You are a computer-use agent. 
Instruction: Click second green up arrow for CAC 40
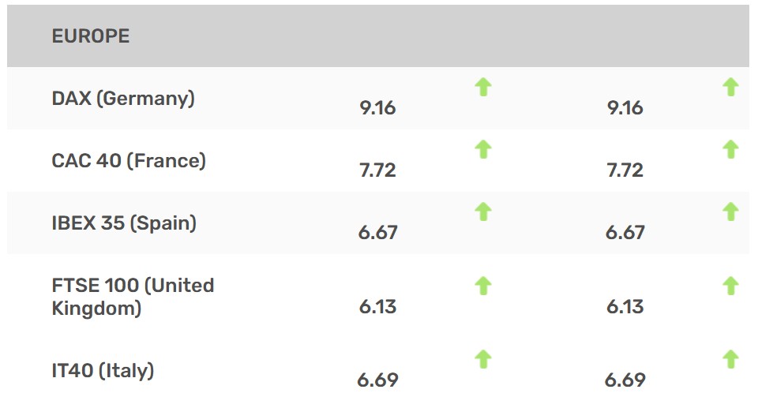pos(730,149)
